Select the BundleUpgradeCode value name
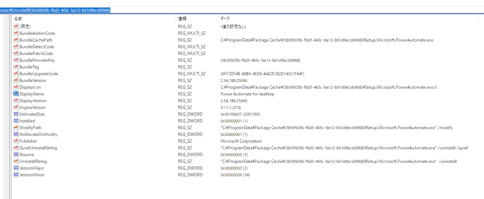Viewport: 484px width, 199px height. pyautogui.click(x=39, y=74)
